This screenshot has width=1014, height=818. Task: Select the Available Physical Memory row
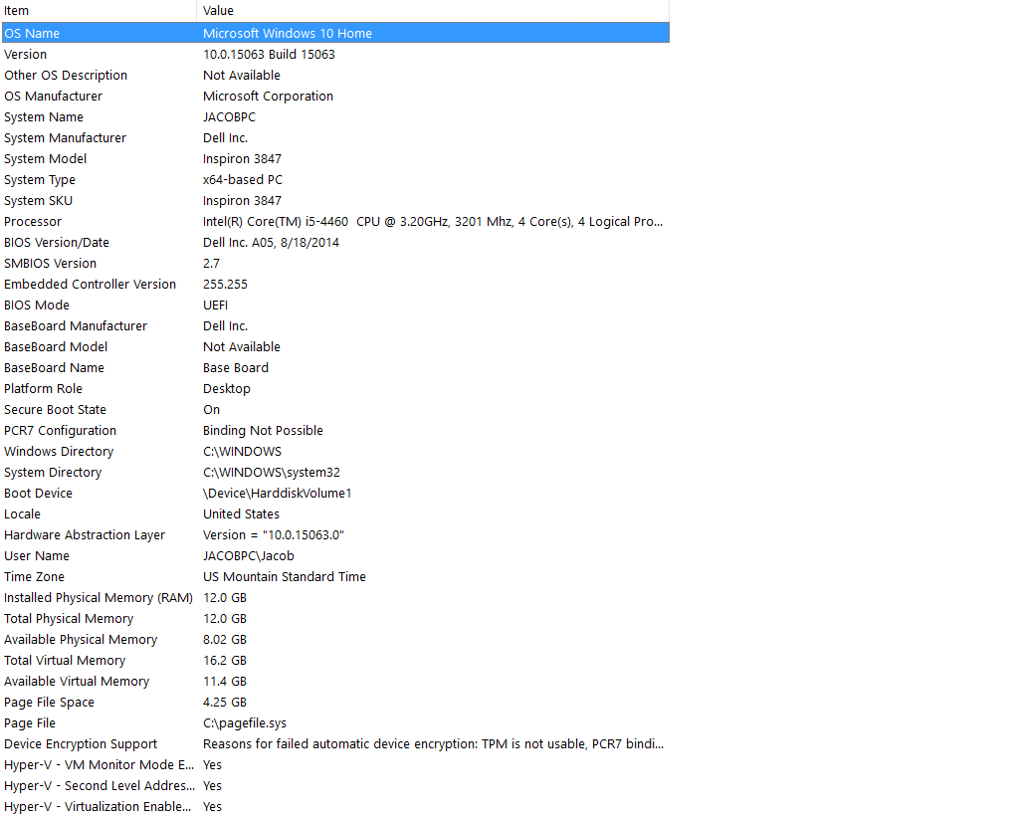point(335,640)
